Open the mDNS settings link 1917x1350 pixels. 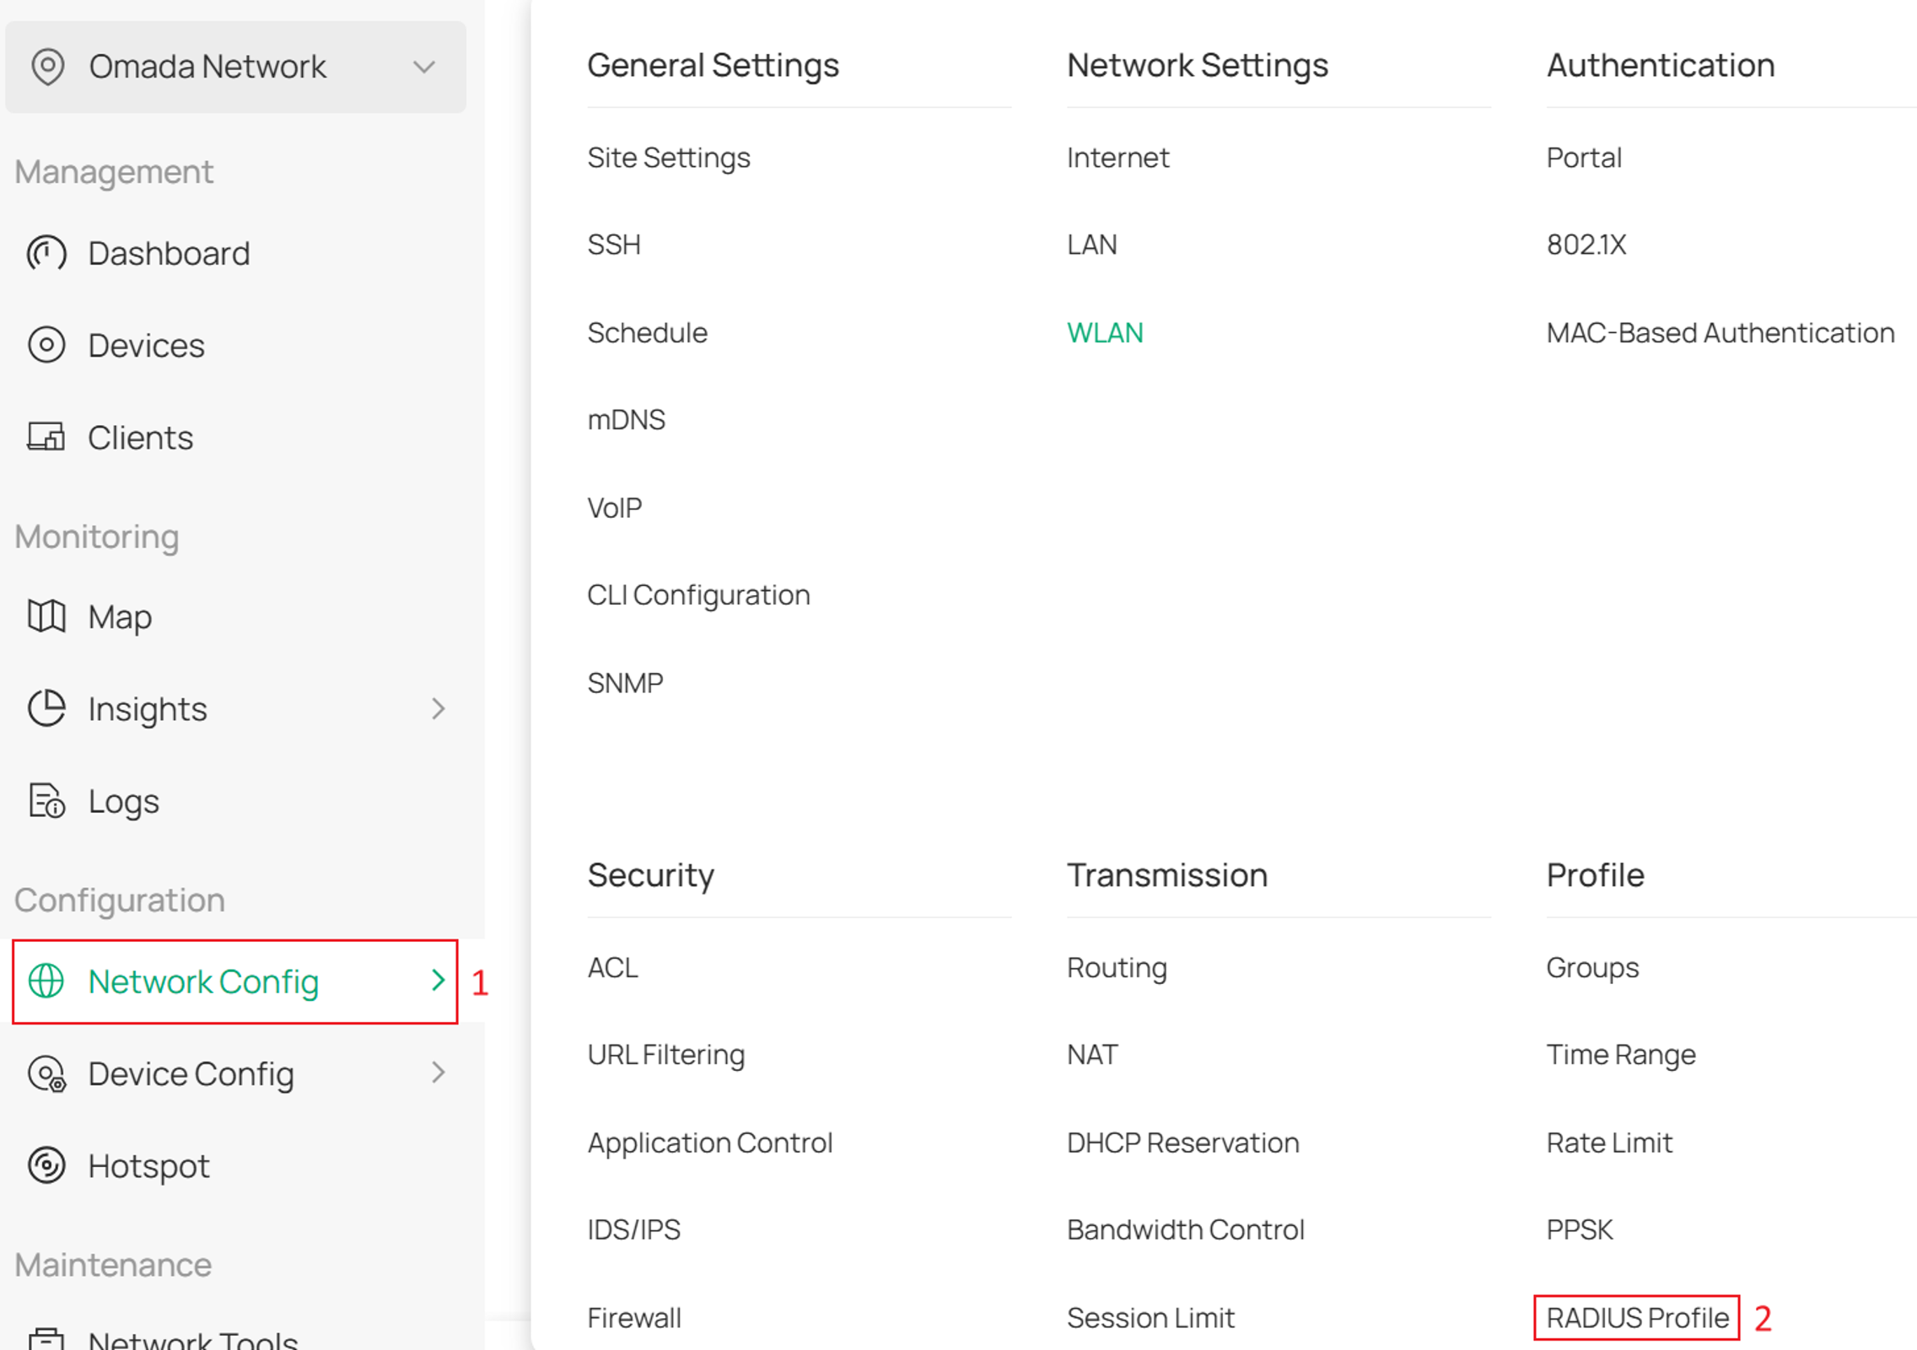[626, 419]
